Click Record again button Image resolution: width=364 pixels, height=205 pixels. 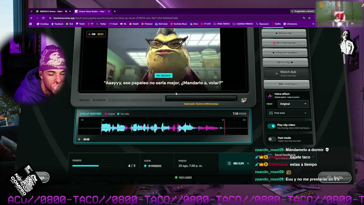[x=284, y=43]
